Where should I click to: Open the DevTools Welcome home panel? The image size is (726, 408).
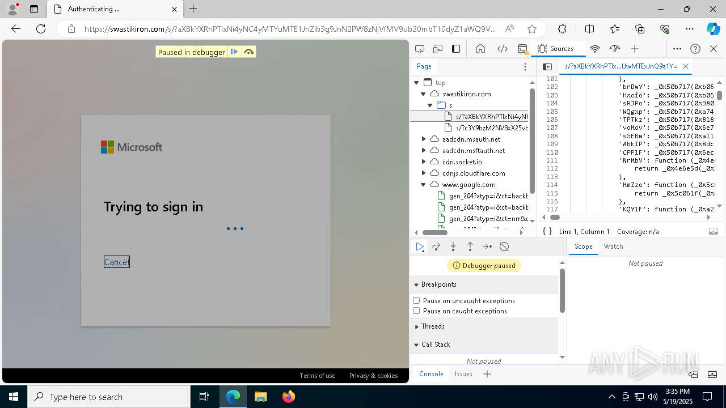[480, 49]
